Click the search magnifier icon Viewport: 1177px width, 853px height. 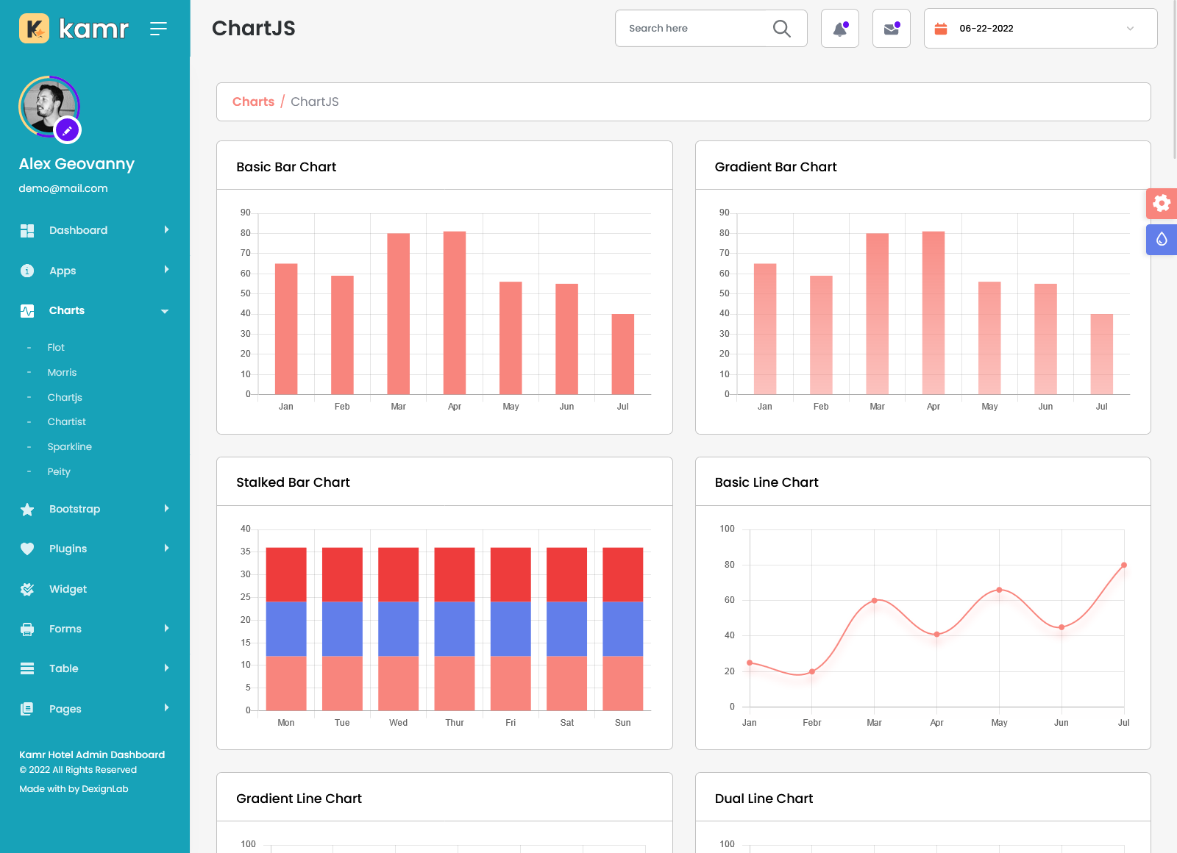(781, 29)
